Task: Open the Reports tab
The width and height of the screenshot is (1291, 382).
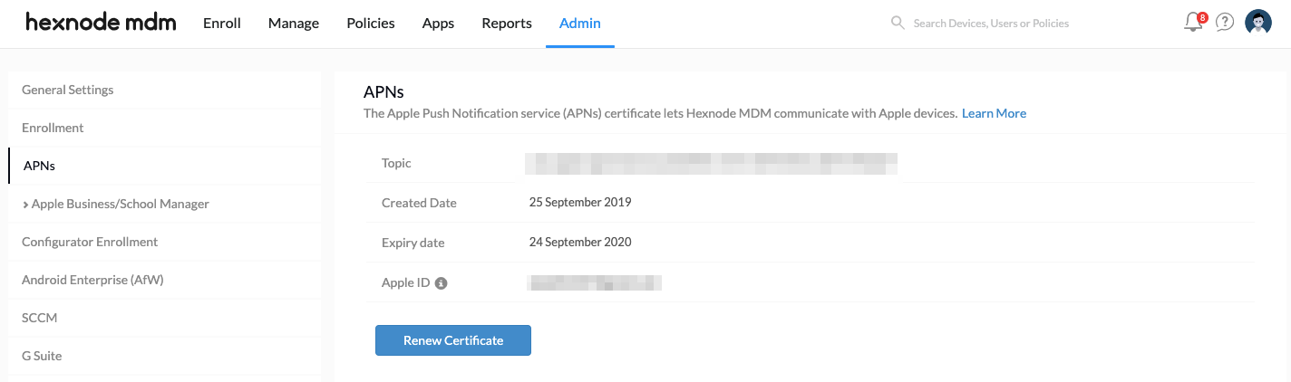Action: pos(507,24)
